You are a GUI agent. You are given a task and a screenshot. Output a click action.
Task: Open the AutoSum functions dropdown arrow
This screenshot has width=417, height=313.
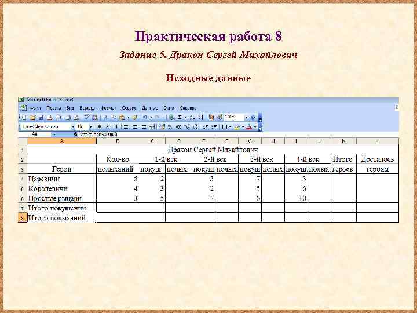[x=186, y=117]
